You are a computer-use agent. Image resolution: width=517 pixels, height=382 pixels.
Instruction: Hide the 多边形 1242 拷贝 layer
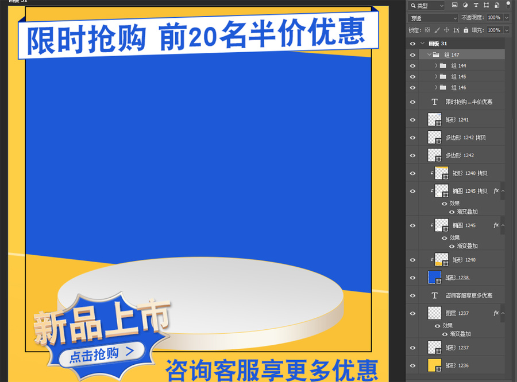pyautogui.click(x=412, y=138)
